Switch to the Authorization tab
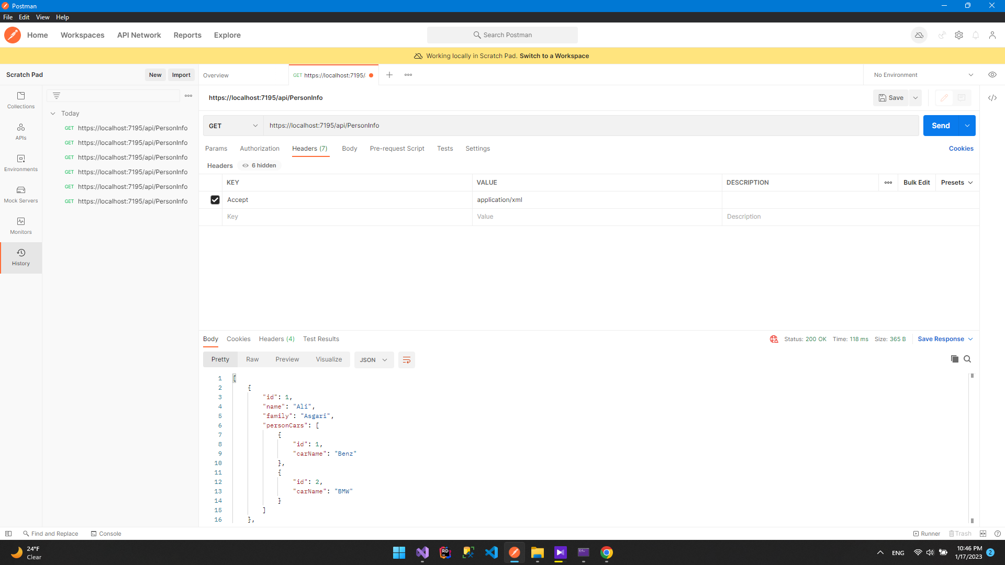The image size is (1005, 565). [260, 149]
